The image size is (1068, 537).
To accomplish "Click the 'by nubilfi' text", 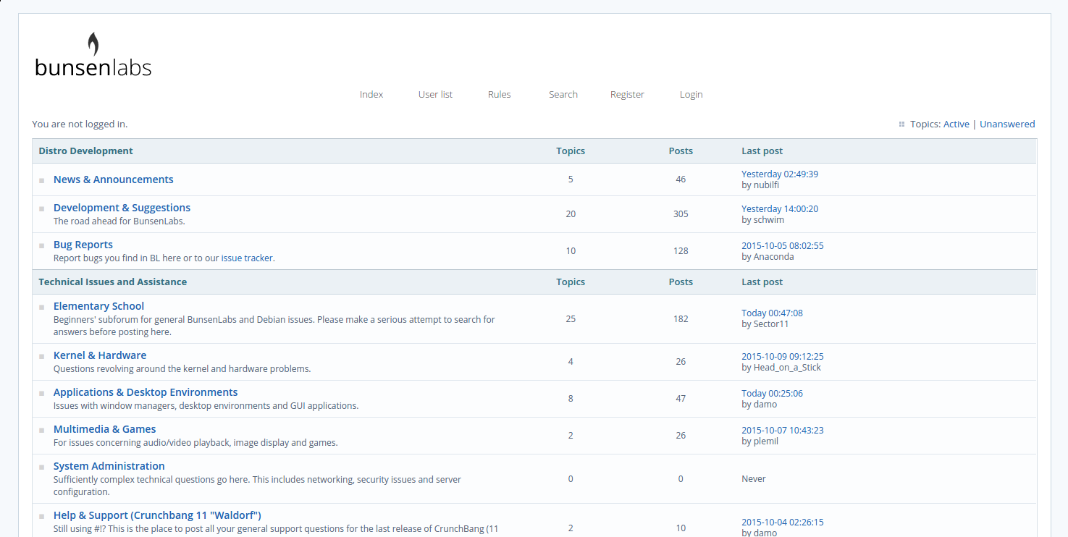I will tap(760, 185).
